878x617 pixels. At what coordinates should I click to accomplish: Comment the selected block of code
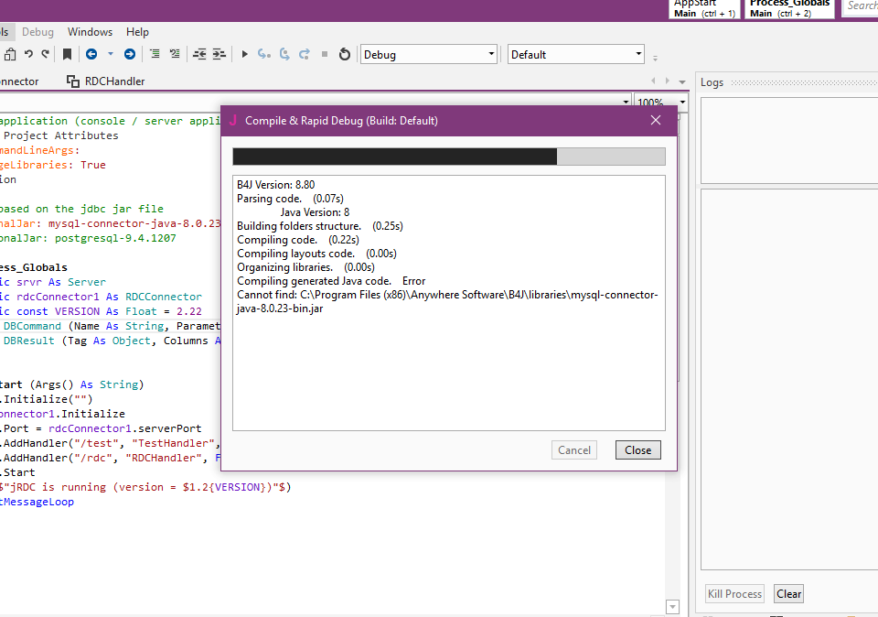(155, 54)
